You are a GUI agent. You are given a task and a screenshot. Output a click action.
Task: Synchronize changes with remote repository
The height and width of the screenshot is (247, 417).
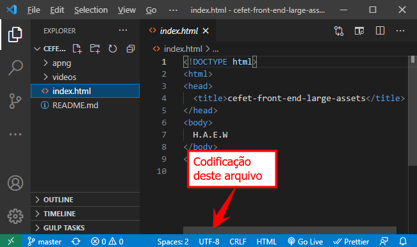click(x=76, y=241)
